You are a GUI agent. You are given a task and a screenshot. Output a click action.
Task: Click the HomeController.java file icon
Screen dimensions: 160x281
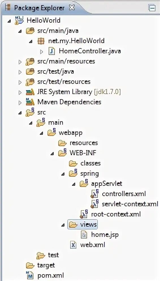[52, 51]
